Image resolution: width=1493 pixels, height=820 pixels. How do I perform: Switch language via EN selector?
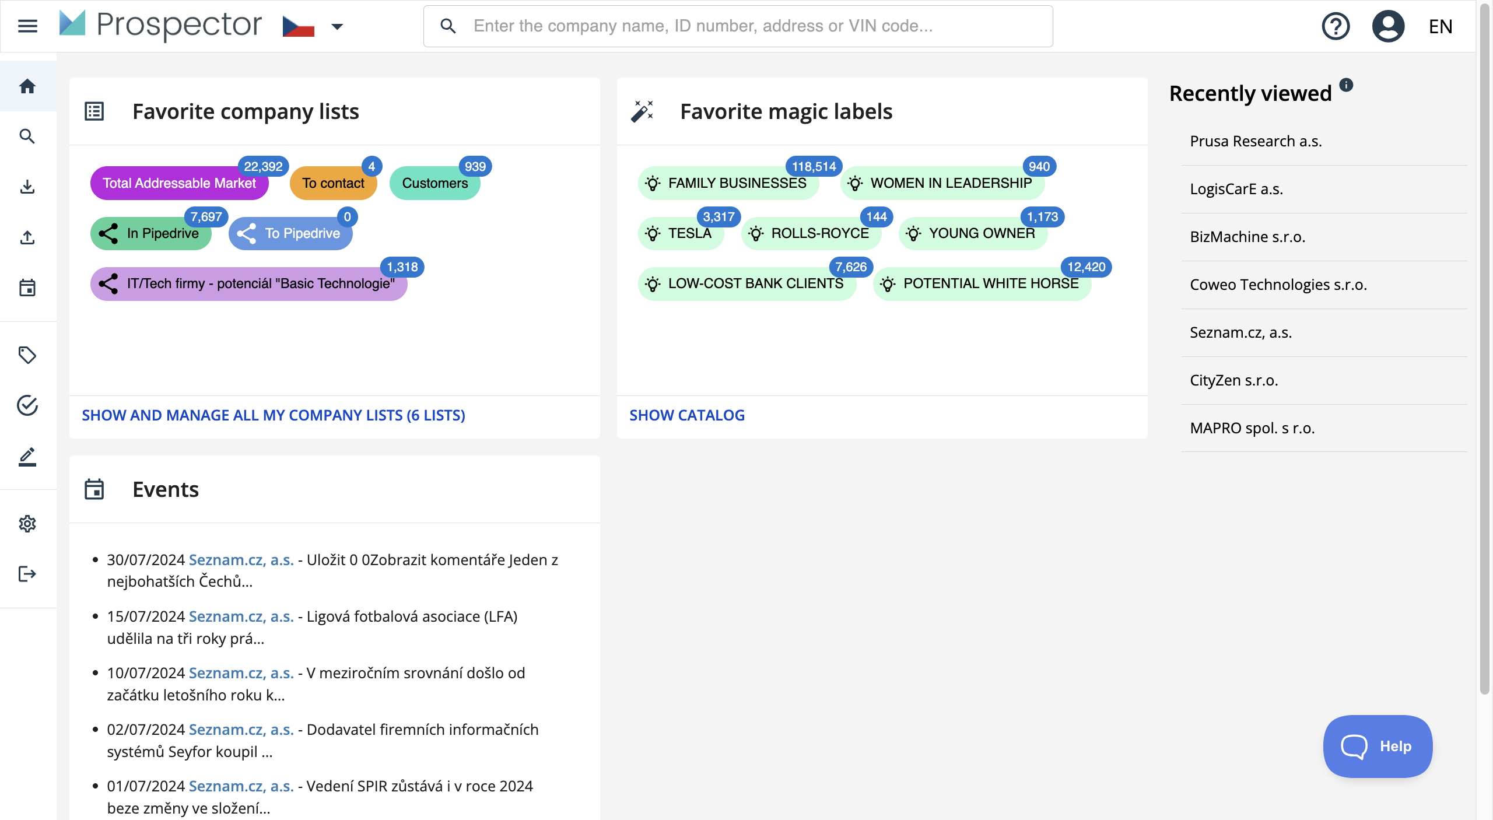(x=1441, y=26)
